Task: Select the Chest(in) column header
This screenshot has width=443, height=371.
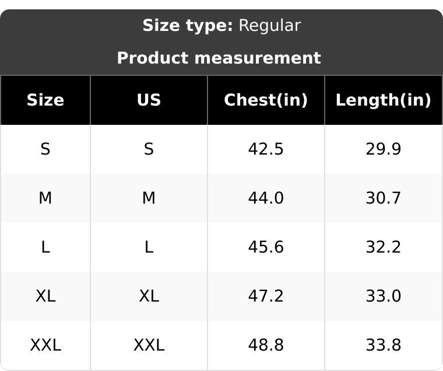Action: (266, 100)
